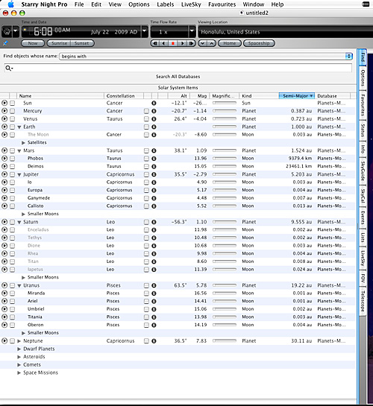Viewport: 373px width, 406px height.
Task: Expand the Comets group
Action: 19,365
